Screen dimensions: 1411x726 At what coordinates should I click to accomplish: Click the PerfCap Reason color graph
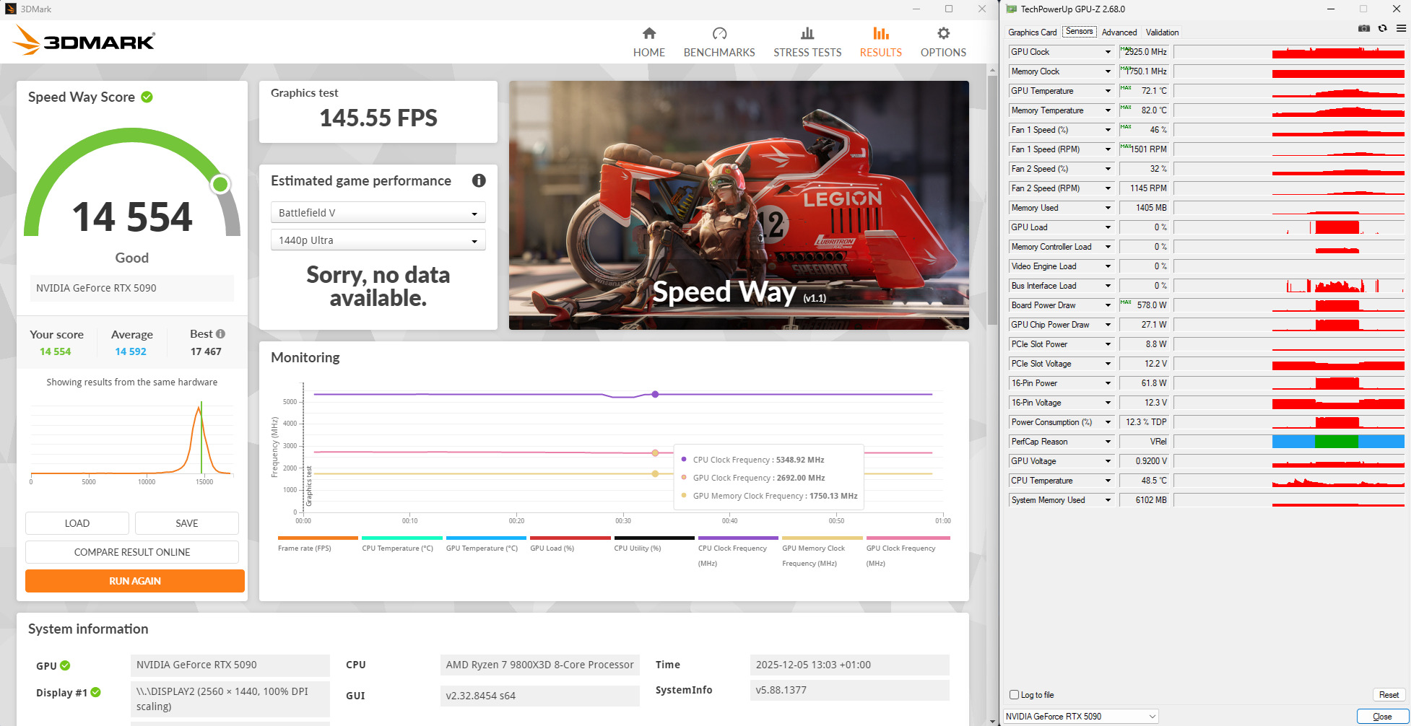1289,442
